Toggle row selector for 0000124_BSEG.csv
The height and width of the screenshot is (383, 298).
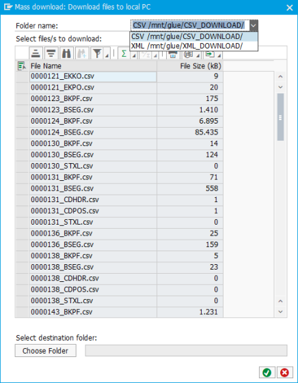click(x=23, y=132)
